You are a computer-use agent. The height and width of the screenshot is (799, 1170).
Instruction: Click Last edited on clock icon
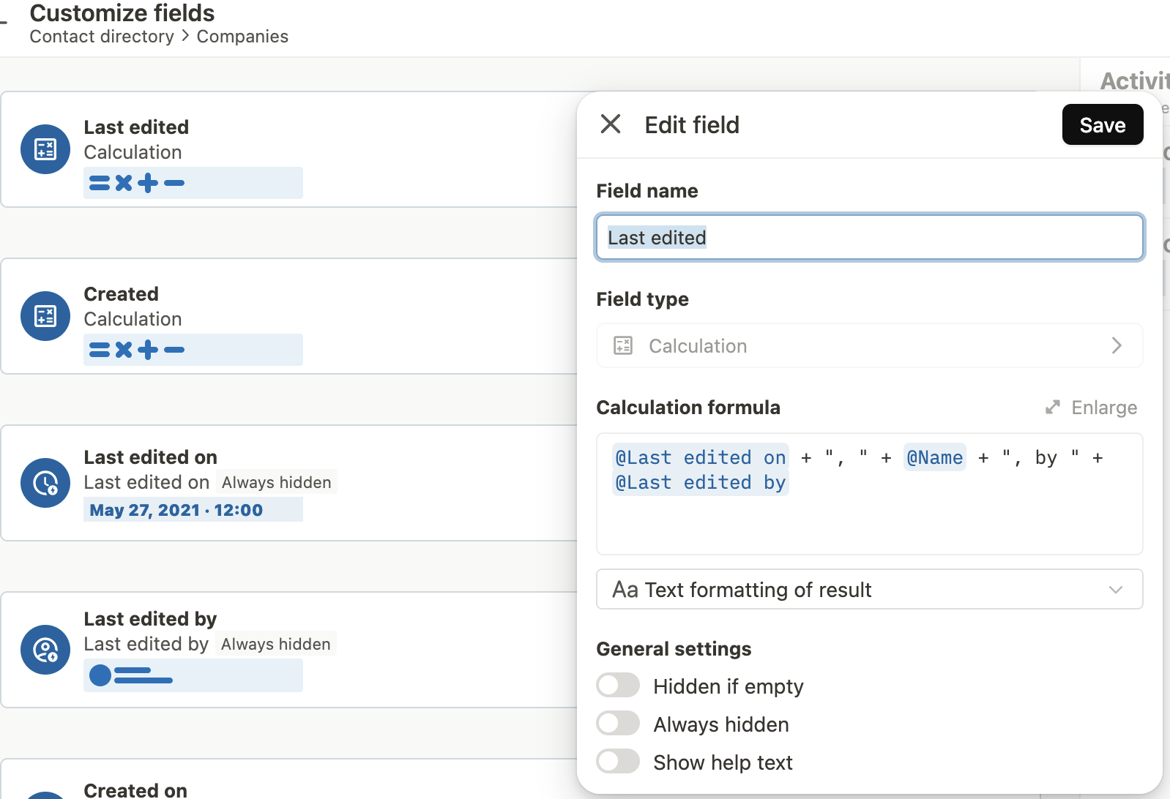coord(45,483)
